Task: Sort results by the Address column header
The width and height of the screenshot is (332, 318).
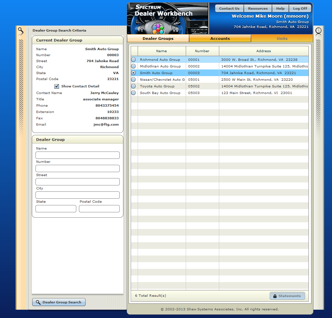Action: tap(264, 51)
